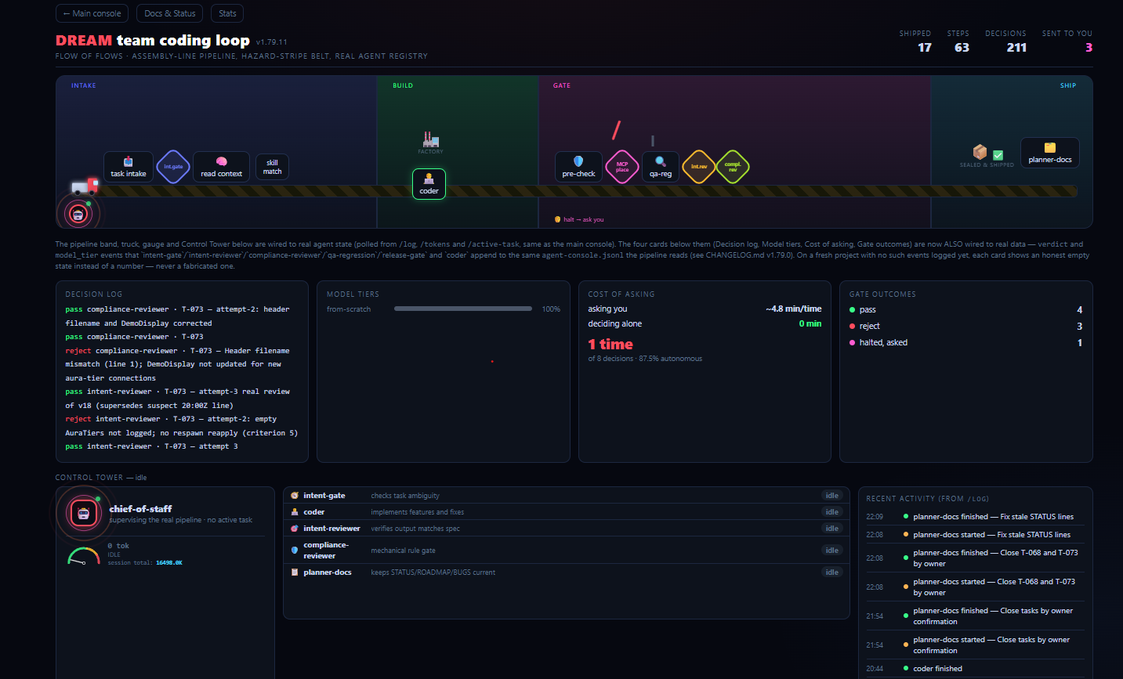Image resolution: width=1123 pixels, height=679 pixels.
Task: Click the skill match station
Action: coord(272,167)
